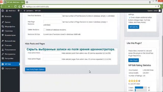Click the gear icon beside WP Edit
The width and height of the screenshot is (163, 92).
point(3,64)
